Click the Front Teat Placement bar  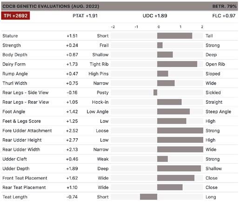point(176,178)
